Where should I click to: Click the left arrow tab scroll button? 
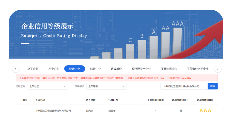pyautogui.click(x=16, y=69)
